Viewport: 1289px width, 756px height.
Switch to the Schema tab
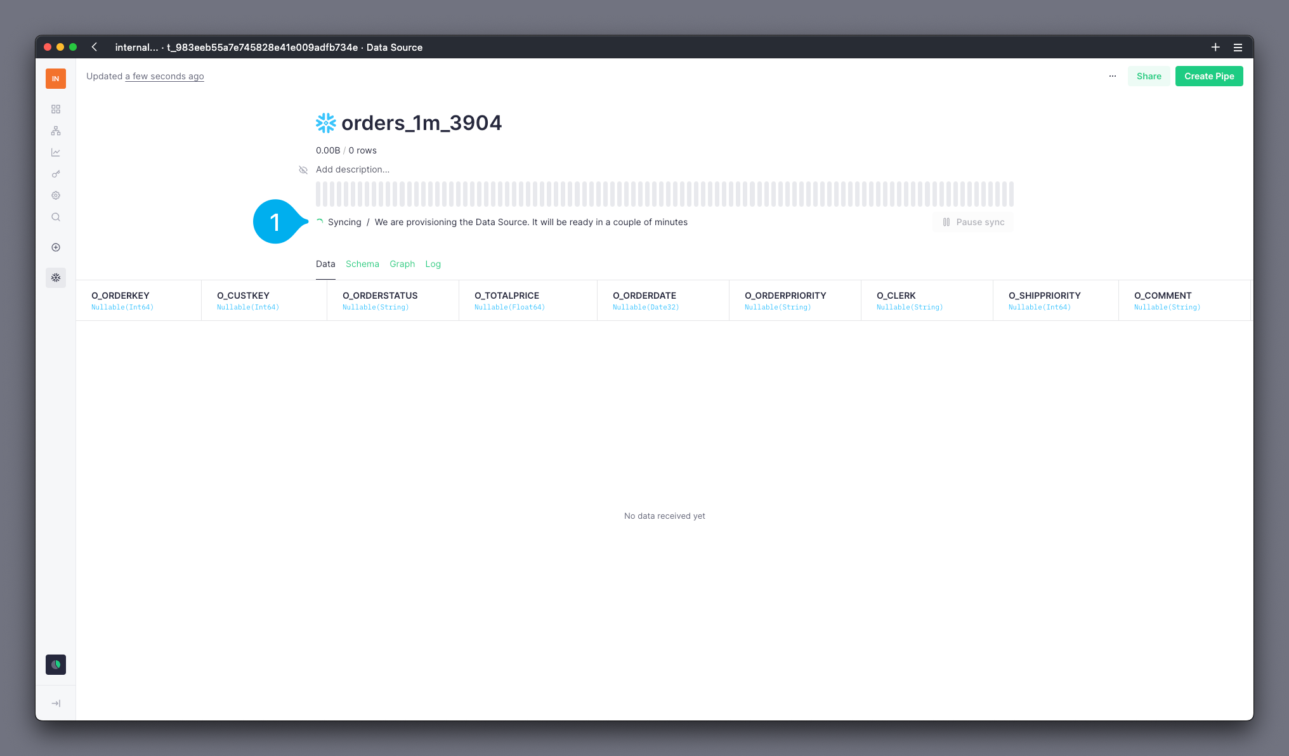point(362,264)
